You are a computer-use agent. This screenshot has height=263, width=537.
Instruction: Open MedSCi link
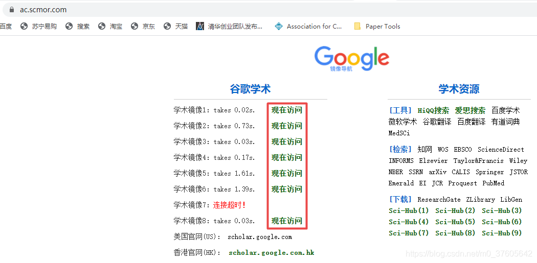[x=399, y=133]
